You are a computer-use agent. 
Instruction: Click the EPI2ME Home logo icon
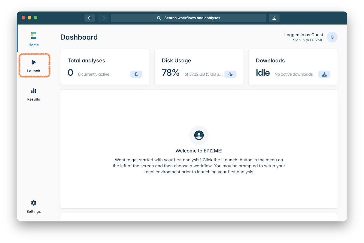point(34,36)
